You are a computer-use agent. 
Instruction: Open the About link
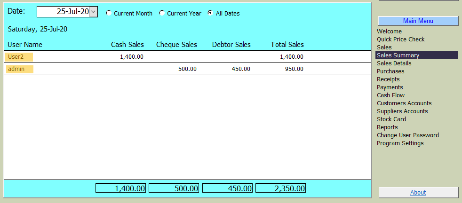click(418, 192)
